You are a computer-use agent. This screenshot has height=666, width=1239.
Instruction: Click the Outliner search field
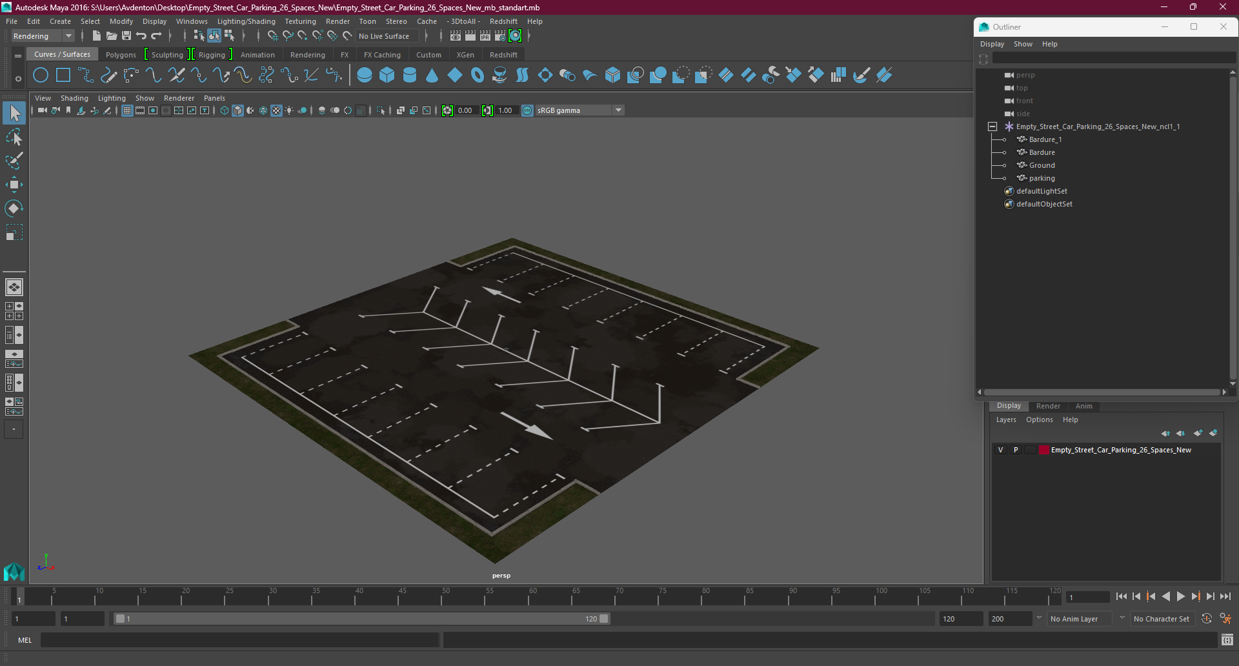click(1114, 59)
